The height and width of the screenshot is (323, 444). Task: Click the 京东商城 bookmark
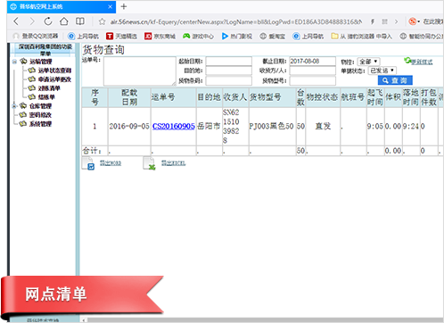coord(160,37)
